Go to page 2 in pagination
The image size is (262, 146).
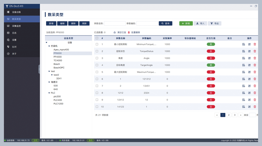229,115
